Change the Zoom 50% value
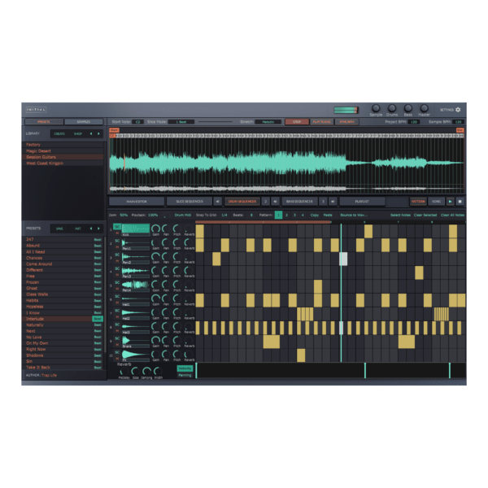Viewport: 488px width, 488px height. tap(124, 215)
